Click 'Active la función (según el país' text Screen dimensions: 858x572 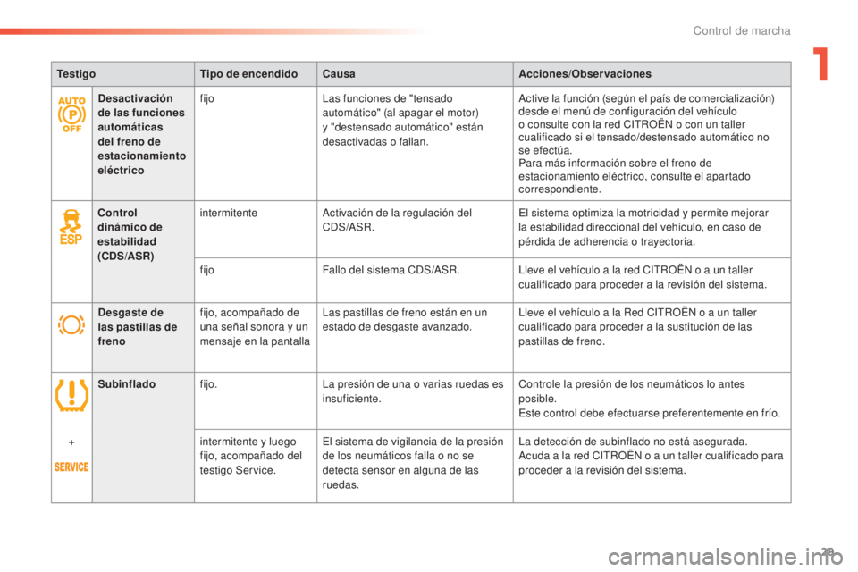click(646, 143)
